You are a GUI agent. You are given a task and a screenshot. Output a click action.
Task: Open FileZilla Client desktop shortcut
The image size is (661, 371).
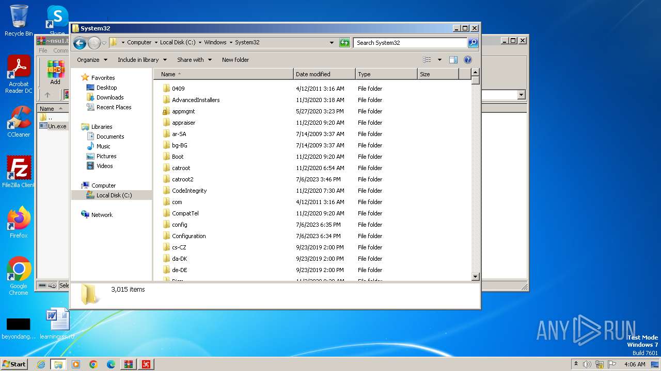19,172
